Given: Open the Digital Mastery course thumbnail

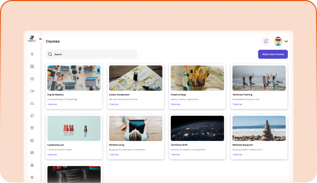Looking at the screenshot, I should click(74, 78).
